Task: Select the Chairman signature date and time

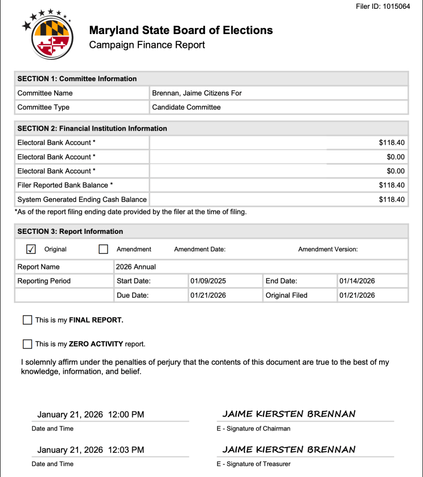Action: (91, 415)
